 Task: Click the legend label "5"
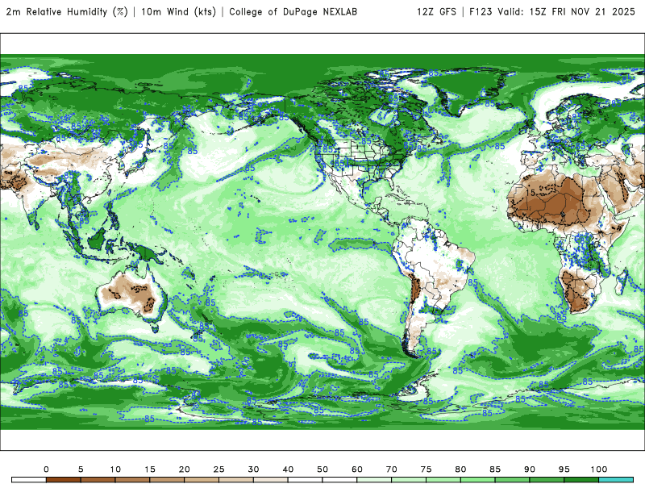tap(81, 469)
